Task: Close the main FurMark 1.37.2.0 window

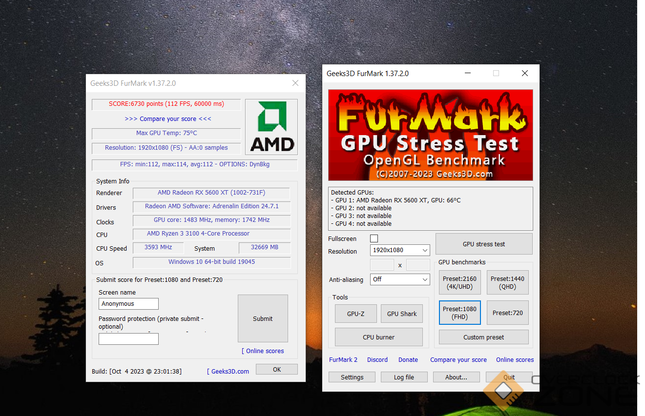Action: click(x=525, y=74)
